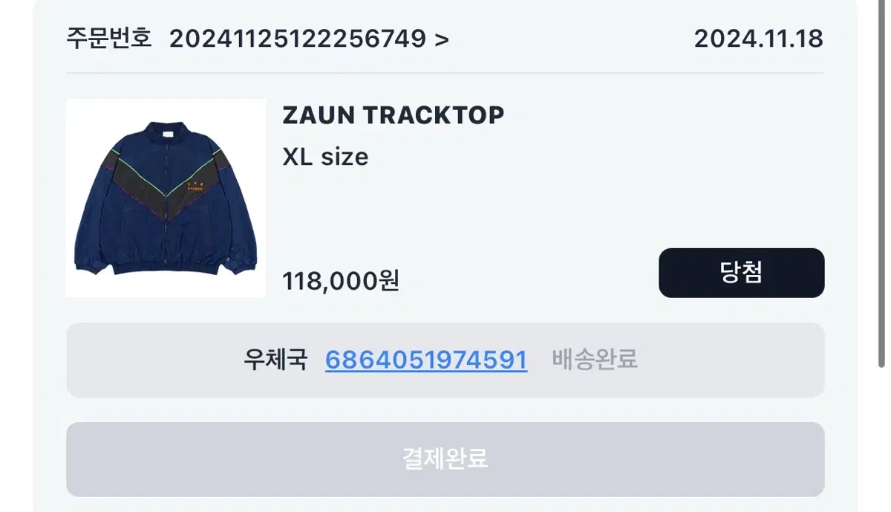Click the order date 2024.11.18
Screen dimensions: 891x512
click(x=758, y=39)
